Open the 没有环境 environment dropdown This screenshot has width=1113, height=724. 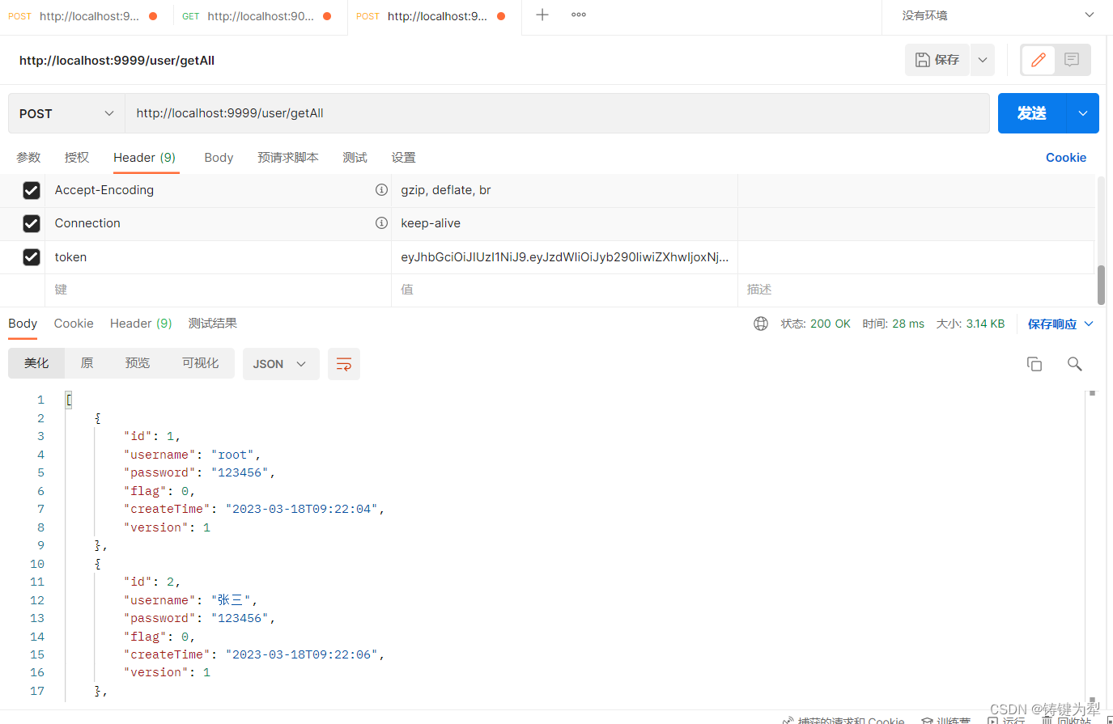click(x=997, y=15)
